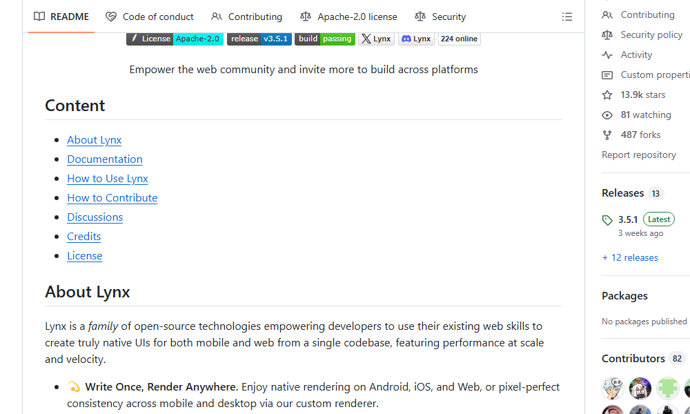Image resolution: width=690 pixels, height=414 pixels.
Task: Go to How to Use Lynx
Action: click(108, 179)
